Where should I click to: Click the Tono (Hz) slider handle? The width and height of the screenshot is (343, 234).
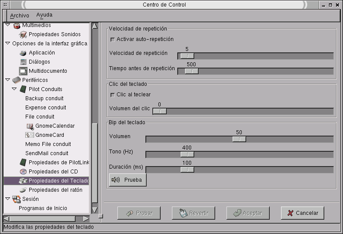pyautogui.click(x=187, y=154)
